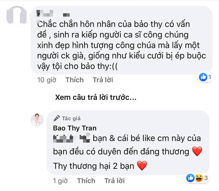
Task: Click the blurred tagged name in reply
Action: click(72, 139)
